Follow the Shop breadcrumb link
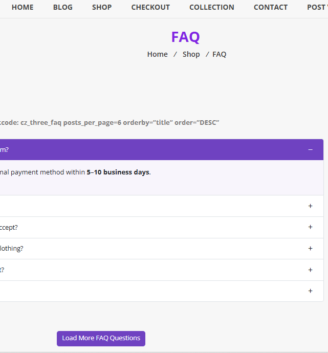328x353 pixels. [191, 54]
